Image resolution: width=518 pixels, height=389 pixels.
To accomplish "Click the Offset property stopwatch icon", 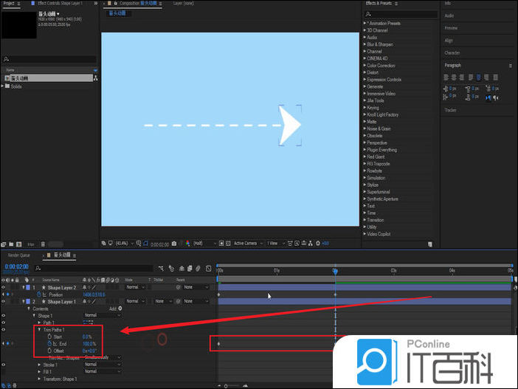I will click(49, 350).
